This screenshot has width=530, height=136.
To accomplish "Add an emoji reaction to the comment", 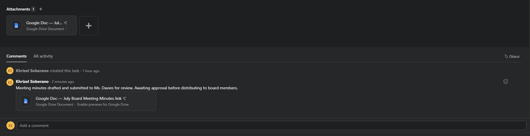I will [x=506, y=81].
